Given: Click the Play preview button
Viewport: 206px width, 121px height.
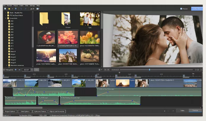Looking at the screenshot, I should (105, 70).
